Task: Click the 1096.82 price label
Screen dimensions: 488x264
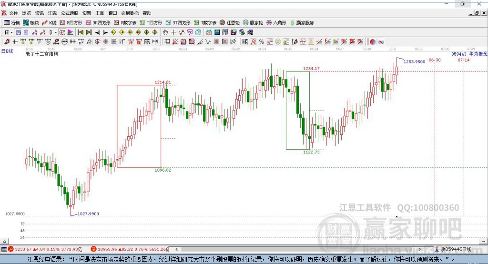Action: pos(163,170)
